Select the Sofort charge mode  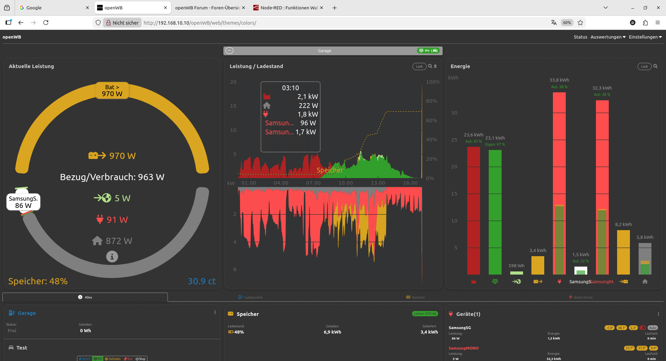(x=85, y=359)
